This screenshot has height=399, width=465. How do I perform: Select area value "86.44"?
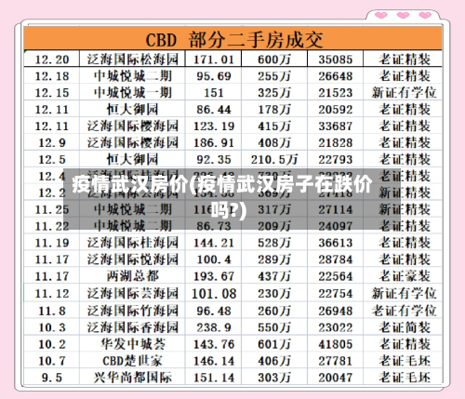coord(214,110)
